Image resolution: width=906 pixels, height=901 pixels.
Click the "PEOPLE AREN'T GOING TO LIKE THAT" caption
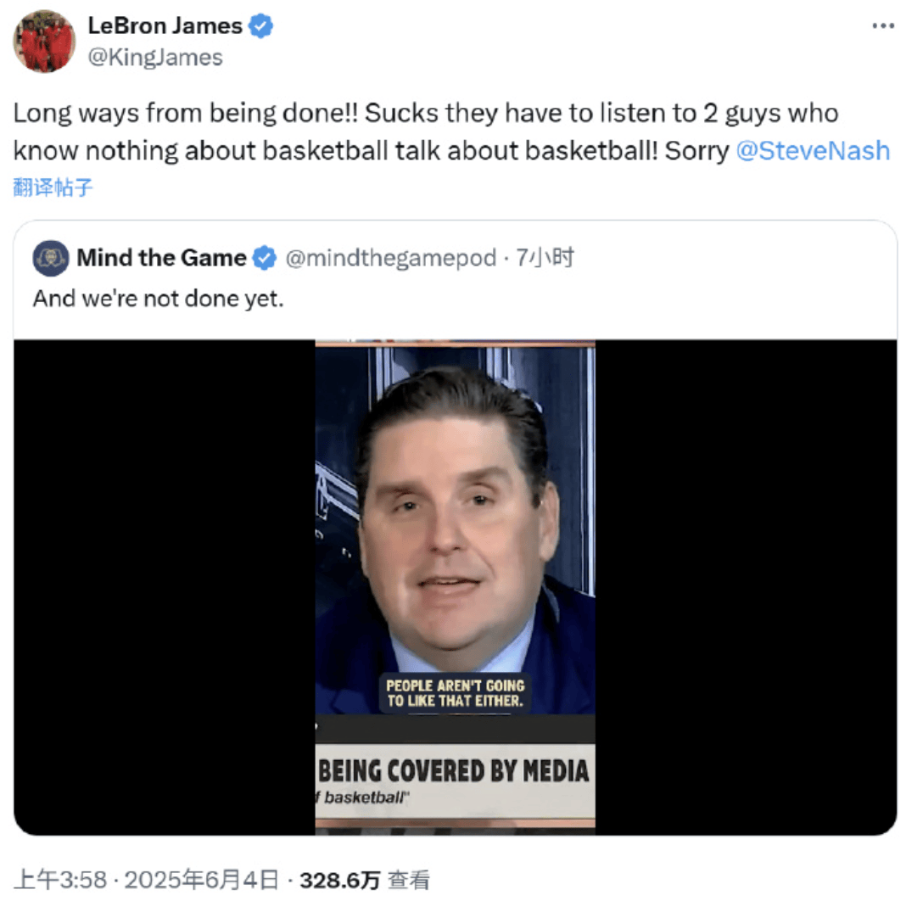(456, 693)
